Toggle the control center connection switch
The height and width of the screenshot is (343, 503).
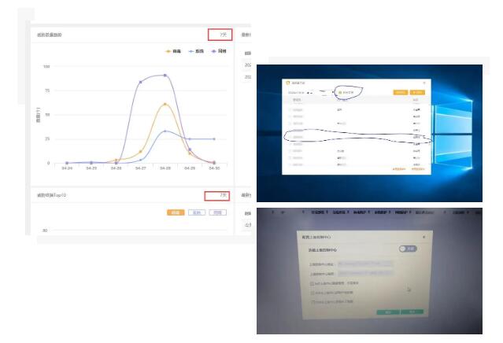tap(408, 249)
